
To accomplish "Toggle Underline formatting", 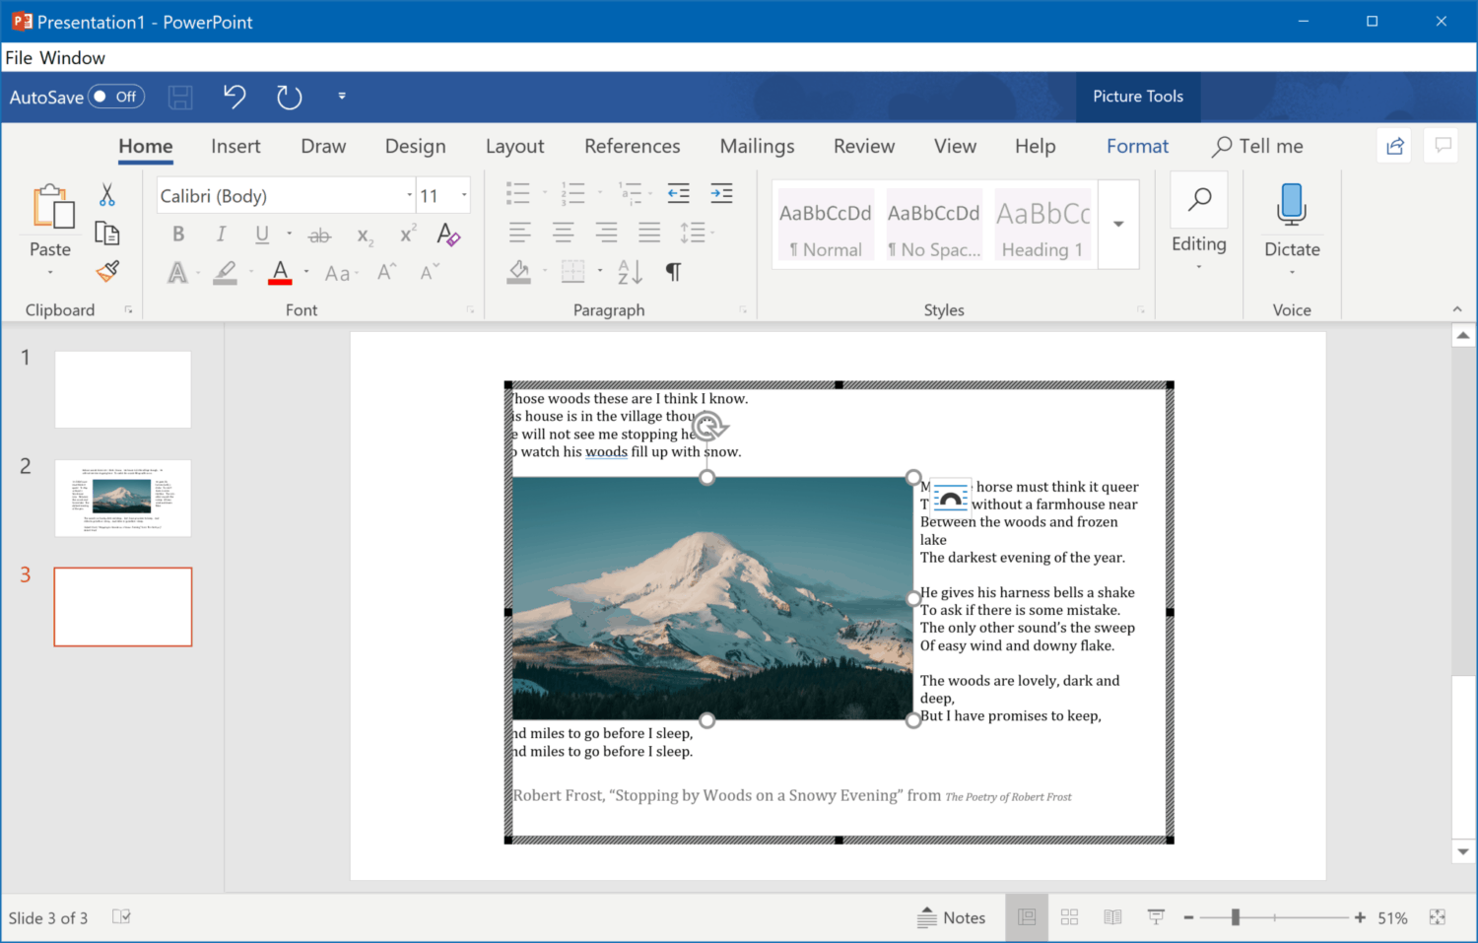I will coord(262,235).
